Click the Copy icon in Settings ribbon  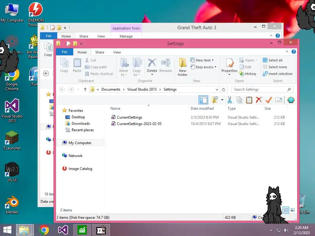[x=64, y=65]
